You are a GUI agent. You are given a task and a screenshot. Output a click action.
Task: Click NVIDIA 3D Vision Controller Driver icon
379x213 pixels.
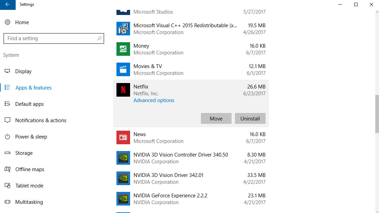click(123, 158)
